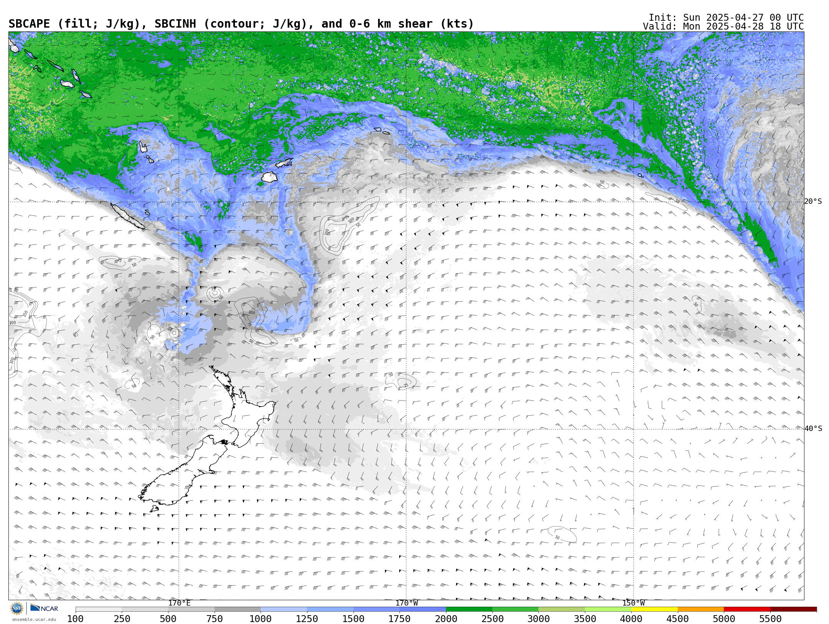Pick the 3500–4000 lime green colorbar segment
The image size is (829, 624).
[x=608, y=609]
